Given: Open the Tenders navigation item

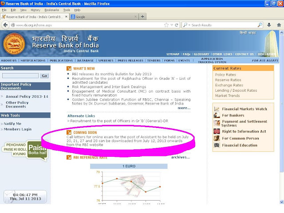Looking at the screenshot, I should (x=154, y=60).
